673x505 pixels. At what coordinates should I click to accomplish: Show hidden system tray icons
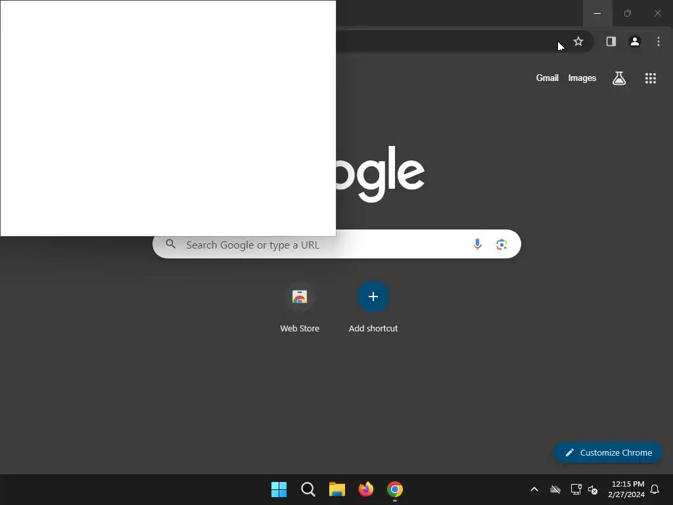[534, 489]
